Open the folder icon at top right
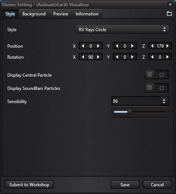Viewport: 176px width, 194px height. [169, 14]
